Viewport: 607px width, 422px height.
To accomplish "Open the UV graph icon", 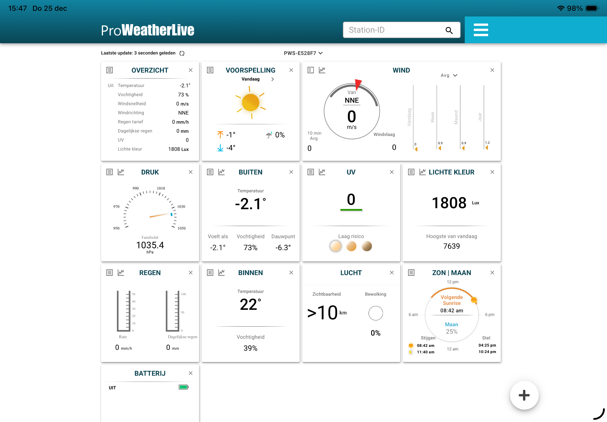I will pyautogui.click(x=322, y=172).
